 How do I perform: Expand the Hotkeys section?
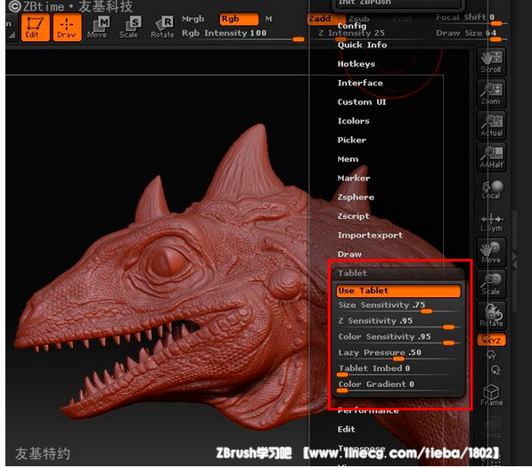(356, 64)
